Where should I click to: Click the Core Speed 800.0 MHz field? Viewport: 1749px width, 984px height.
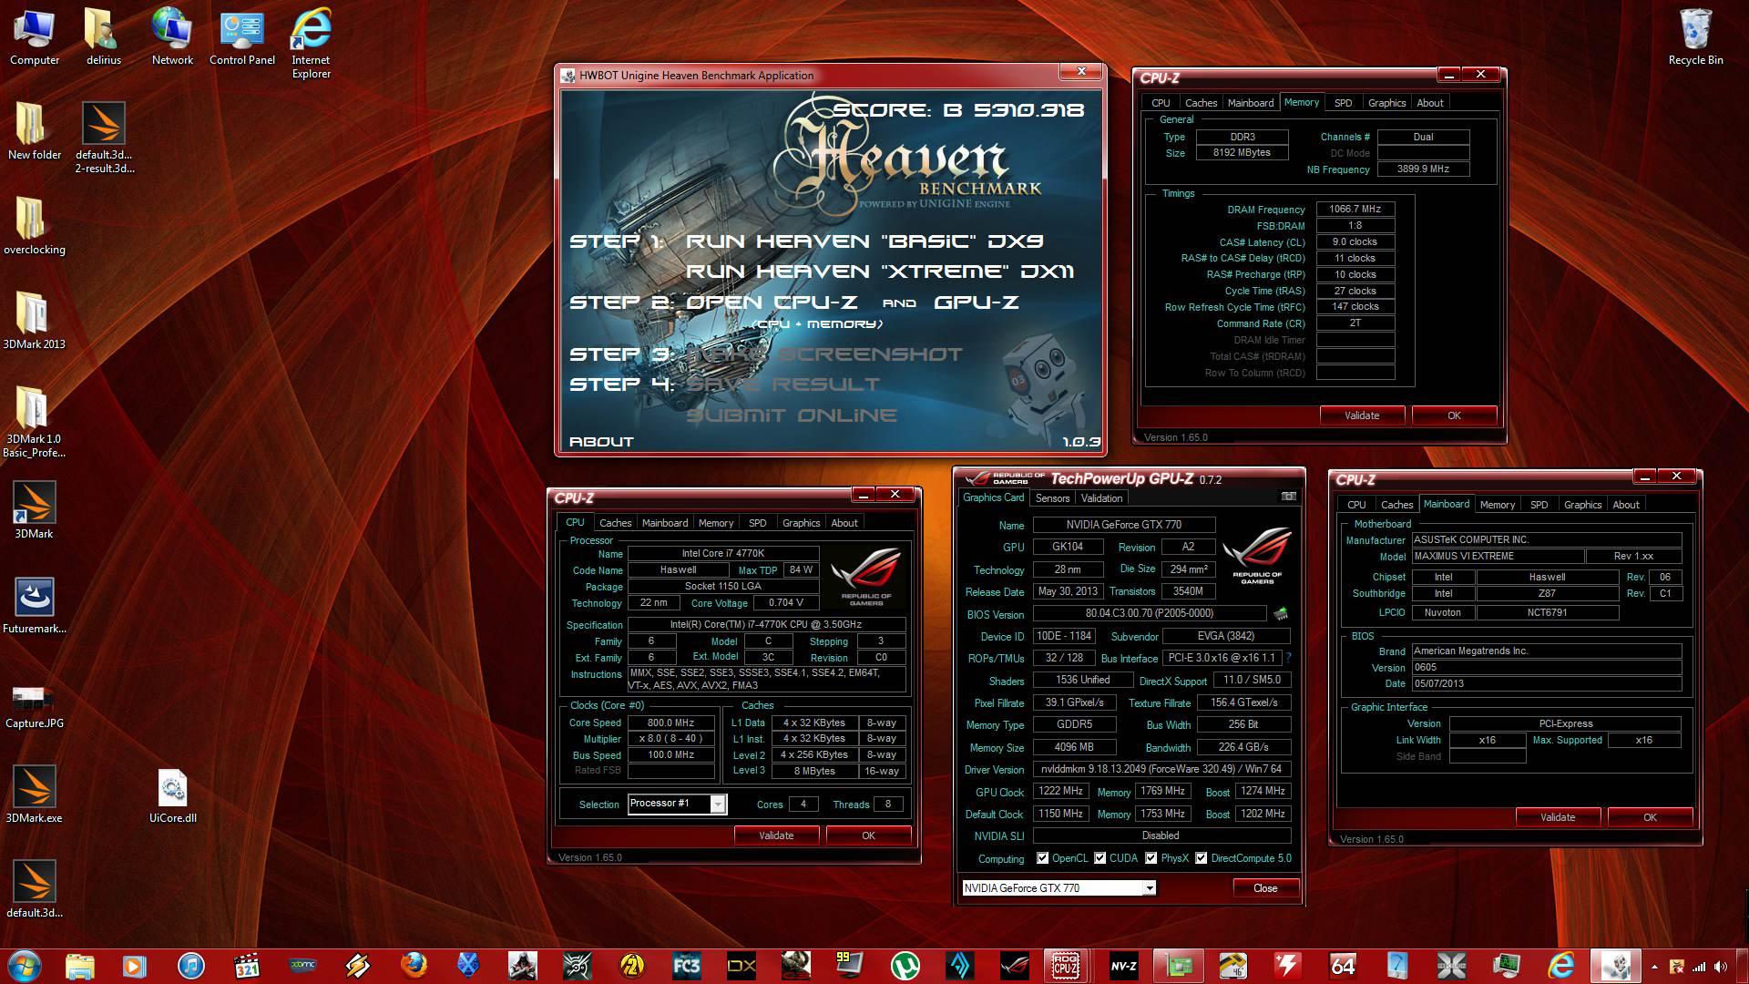(x=671, y=723)
